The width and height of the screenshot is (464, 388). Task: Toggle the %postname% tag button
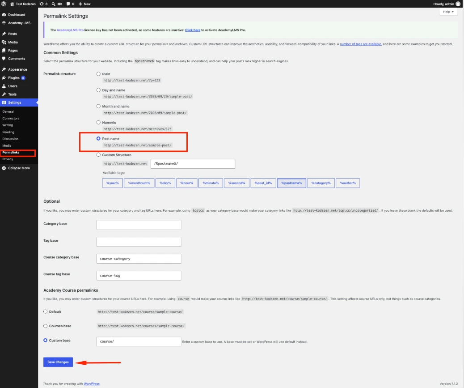click(x=291, y=183)
